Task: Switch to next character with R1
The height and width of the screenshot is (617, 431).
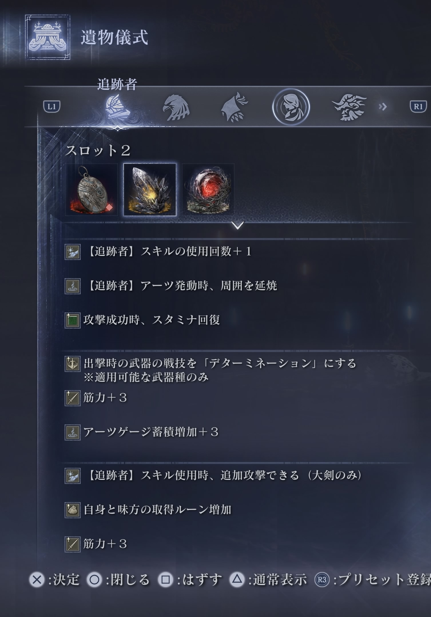Action: point(418,107)
